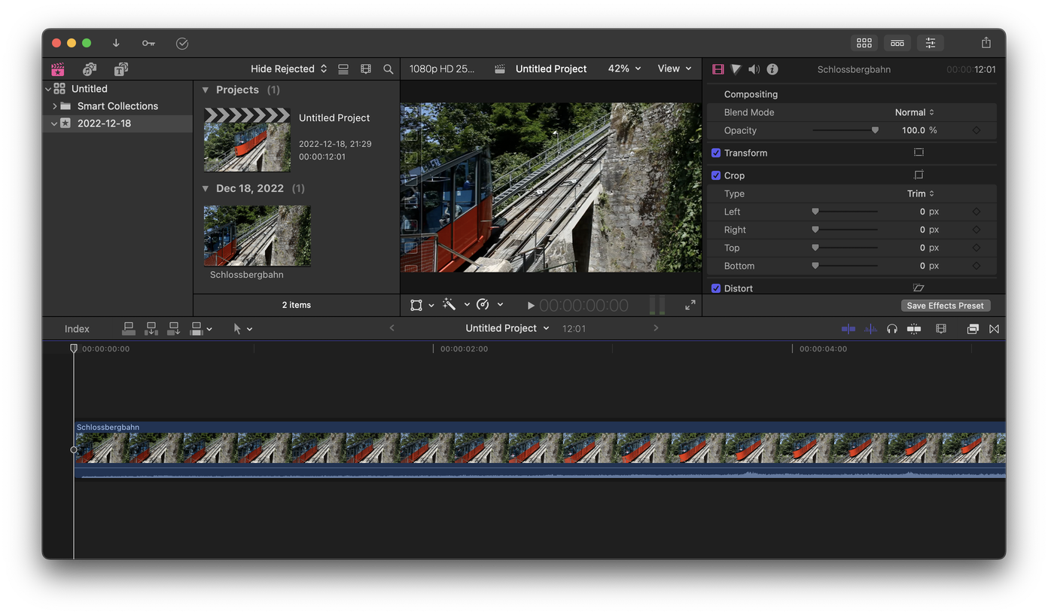This screenshot has height=615, width=1048.
Task: Collapse the Untitled library
Action: click(x=48, y=89)
